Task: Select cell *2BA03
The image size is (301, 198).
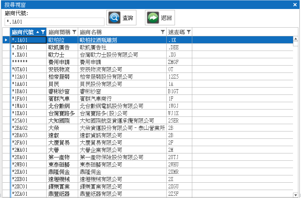Action: click(28, 135)
